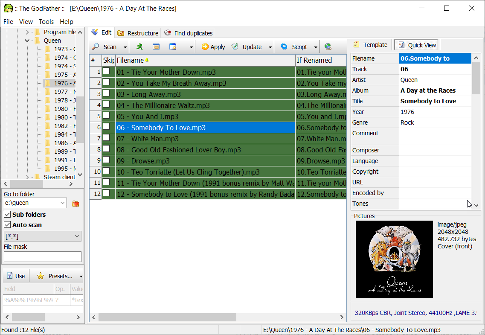Click the blue window layout toolbar icon
485x335 pixels.
[173, 47]
